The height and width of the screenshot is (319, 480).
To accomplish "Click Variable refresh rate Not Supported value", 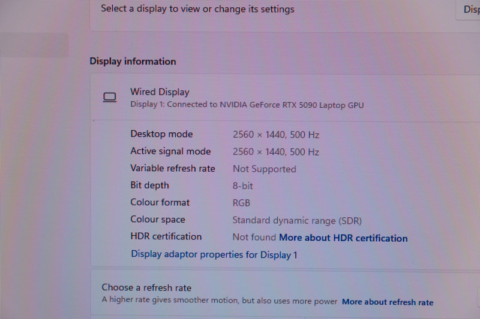I will coord(265,169).
